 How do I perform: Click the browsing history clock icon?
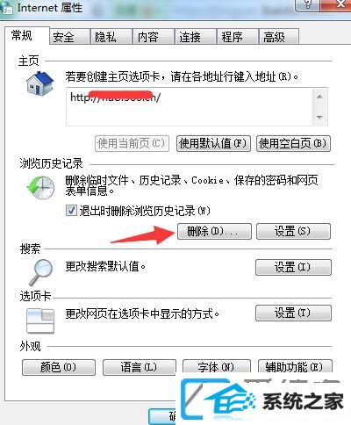coord(40,188)
